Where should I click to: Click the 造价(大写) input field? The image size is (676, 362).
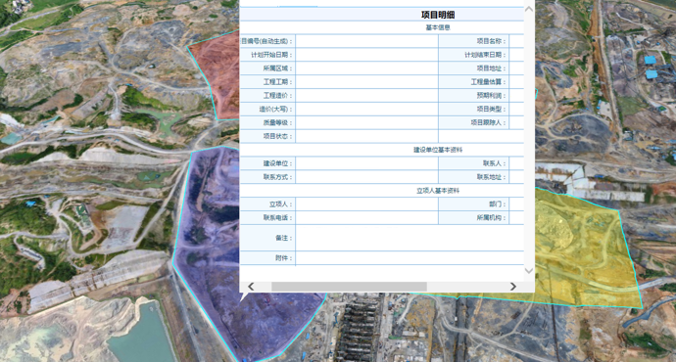click(x=366, y=110)
